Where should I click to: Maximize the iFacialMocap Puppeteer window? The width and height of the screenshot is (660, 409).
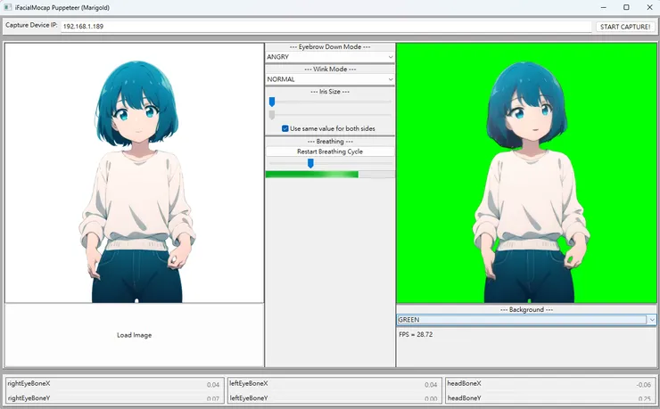[626, 7]
